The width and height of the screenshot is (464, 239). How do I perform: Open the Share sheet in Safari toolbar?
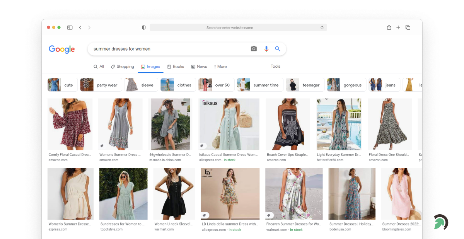tap(389, 27)
